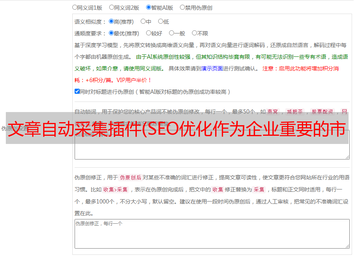Image resolution: width=354 pixels, height=256 pixels.
Task: Click the 语义相似度 label
Action: click(x=90, y=22)
